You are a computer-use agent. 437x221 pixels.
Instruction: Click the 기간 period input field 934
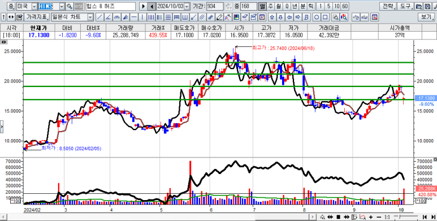(215, 6)
